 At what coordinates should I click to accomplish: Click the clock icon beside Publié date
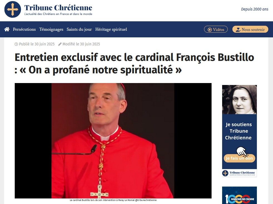click(x=16, y=44)
